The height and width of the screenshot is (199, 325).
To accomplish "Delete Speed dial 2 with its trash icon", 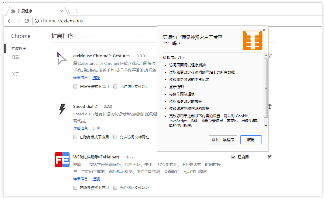I will 270,107.
